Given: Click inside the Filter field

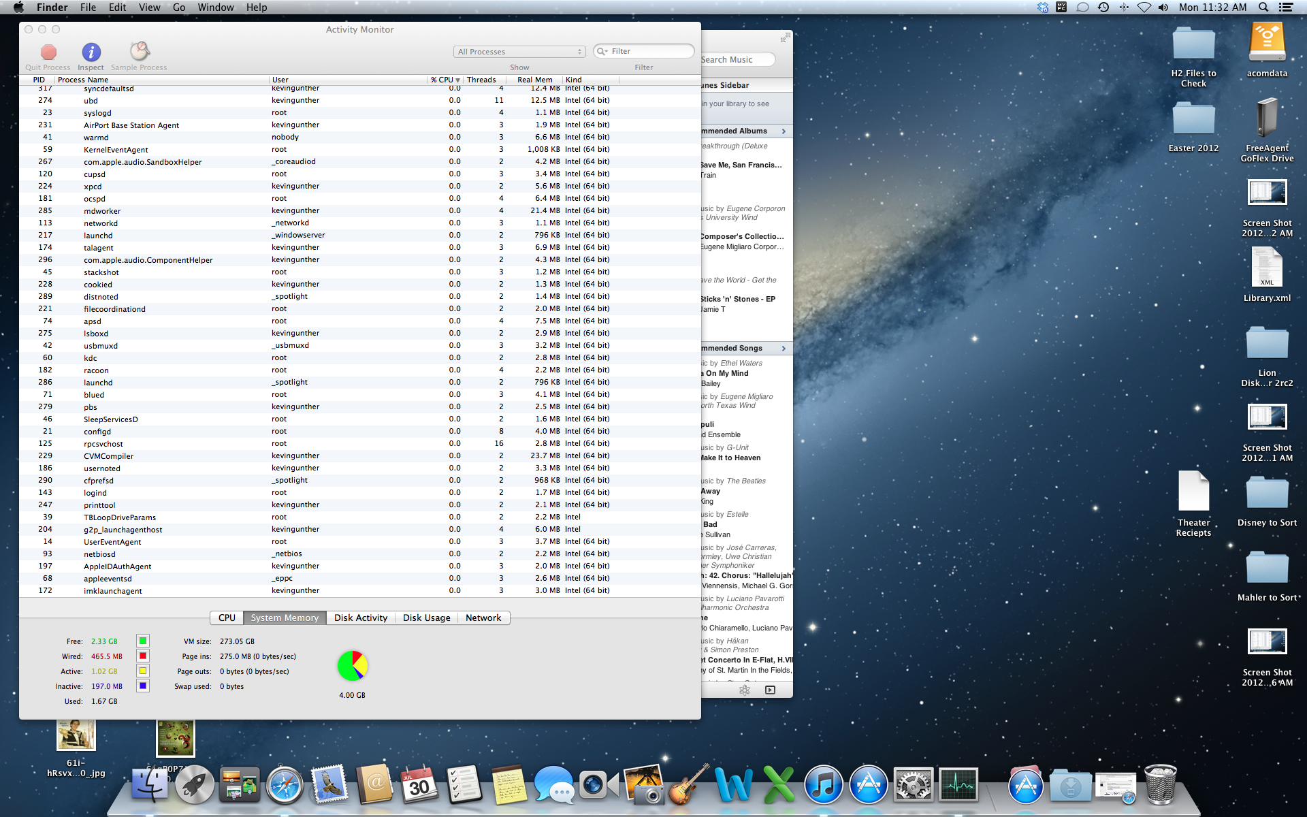Looking at the screenshot, I should click(x=647, y=51).
